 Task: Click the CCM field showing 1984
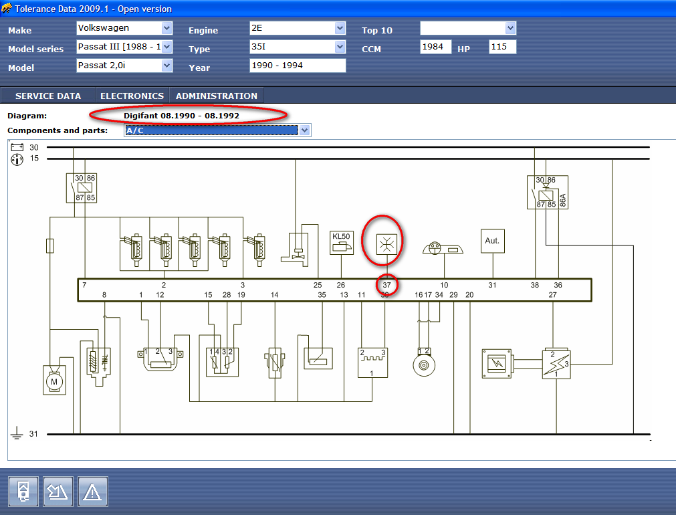pos(435,47)
